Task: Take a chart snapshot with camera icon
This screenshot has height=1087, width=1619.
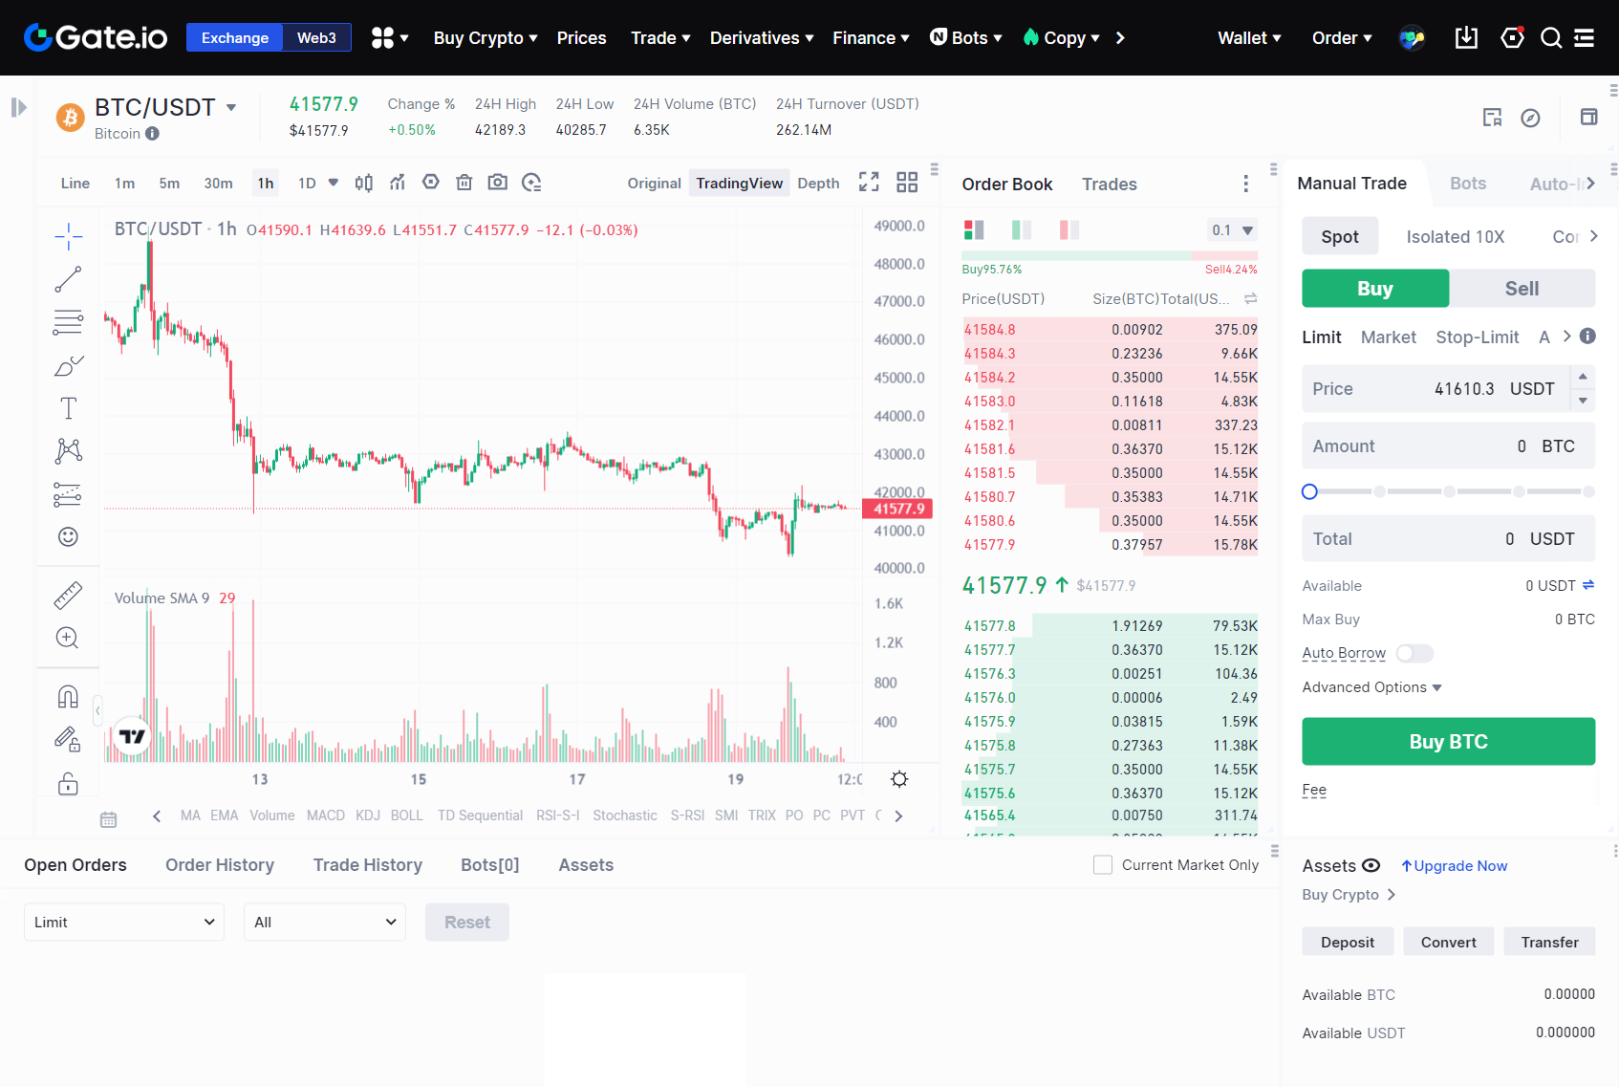Action: point(497,183)
